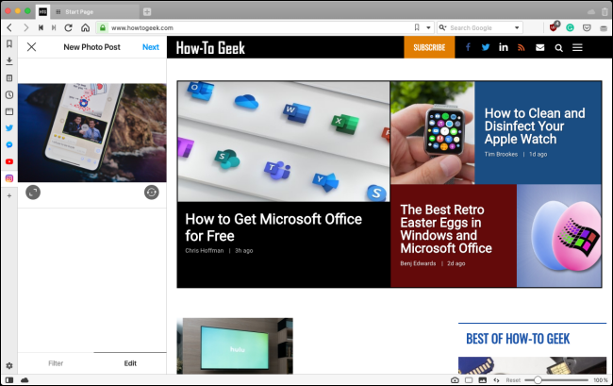Reload the current page
This screenshot has height=386, width=613.
[x=69, y=27]
